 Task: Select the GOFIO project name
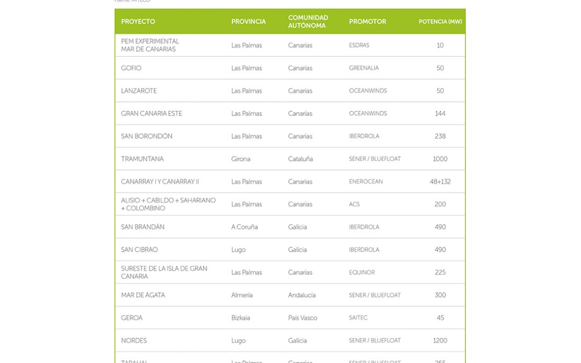[x=131, y=68]
